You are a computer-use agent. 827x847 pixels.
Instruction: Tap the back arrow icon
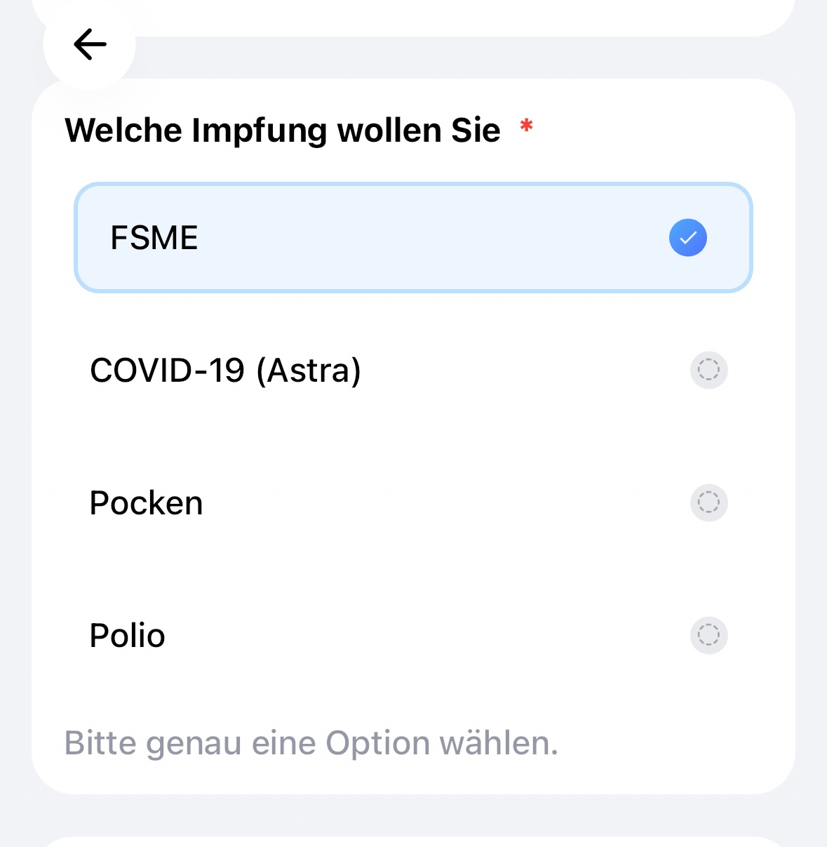coord(90,44)
